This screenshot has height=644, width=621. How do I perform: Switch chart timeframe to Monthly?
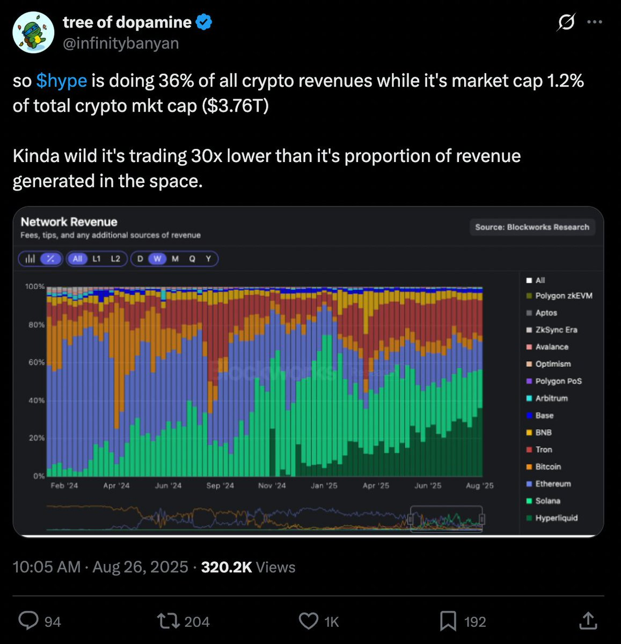(x=174, y=259)
